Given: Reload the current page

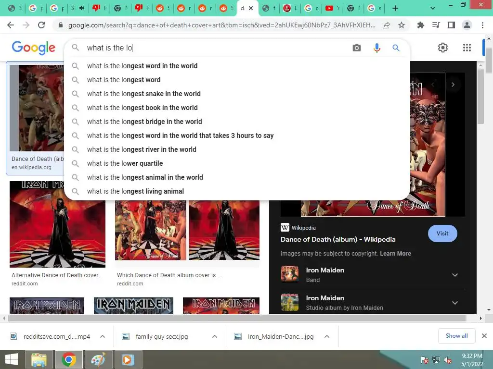Looking at the screenshot, I should coord(41,25).
